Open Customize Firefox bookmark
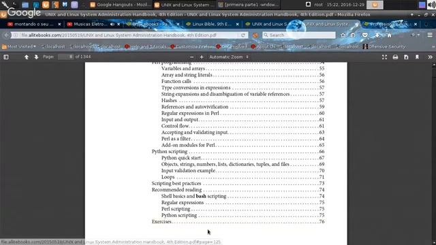 [191, 47]
